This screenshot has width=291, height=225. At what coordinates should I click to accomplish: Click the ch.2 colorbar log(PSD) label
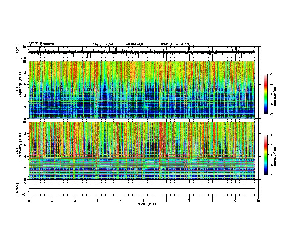275,156
